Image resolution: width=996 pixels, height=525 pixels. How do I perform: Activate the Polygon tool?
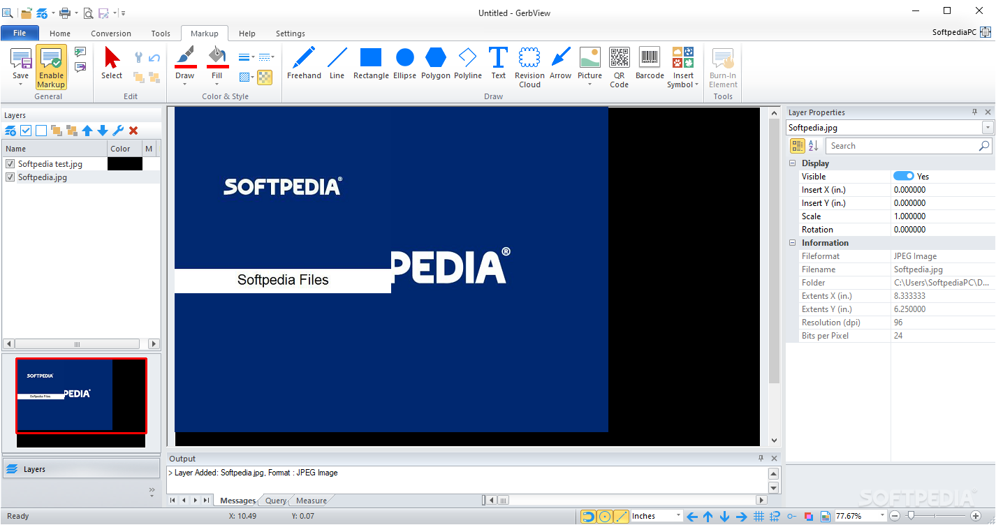point(436,64)
